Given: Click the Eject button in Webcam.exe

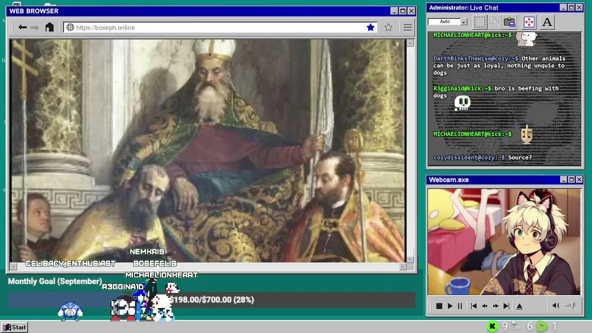Looking at the screenshot, I should [519, 306].
